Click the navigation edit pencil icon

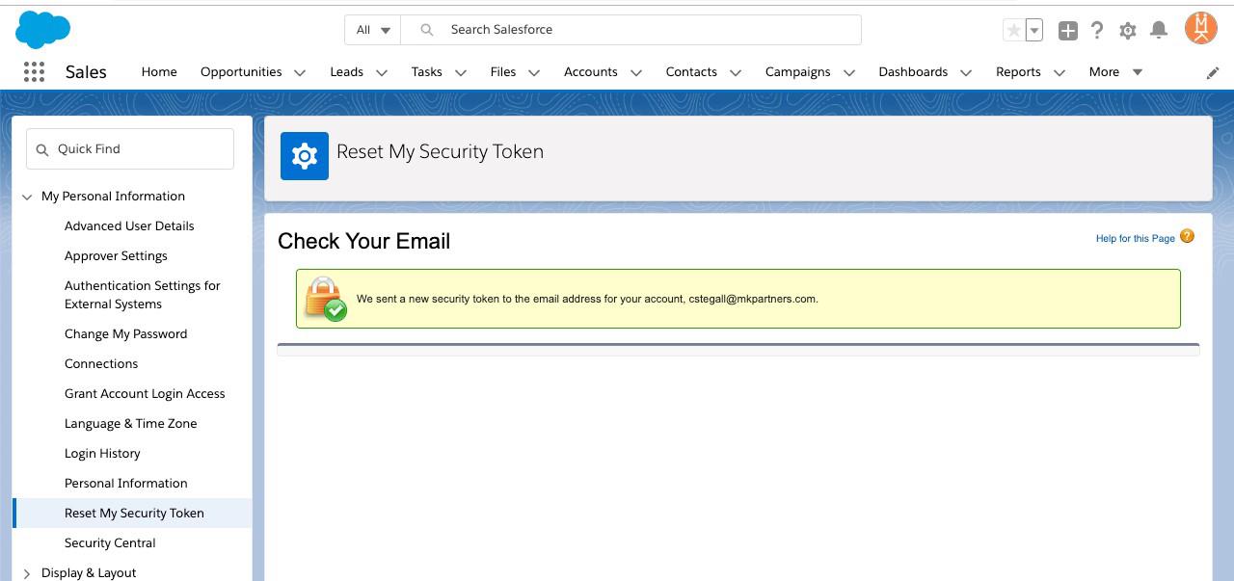coord(1214,71)
